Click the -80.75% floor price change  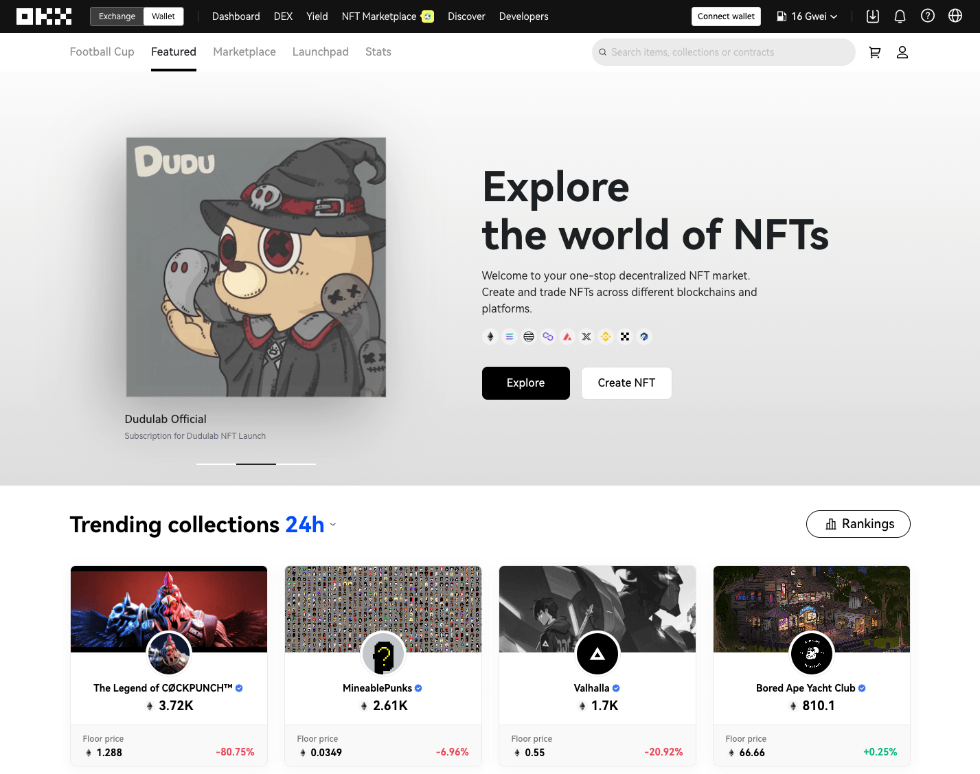point(236,753)
